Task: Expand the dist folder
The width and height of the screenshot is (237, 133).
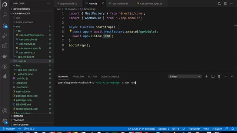Action: (32, 18)
